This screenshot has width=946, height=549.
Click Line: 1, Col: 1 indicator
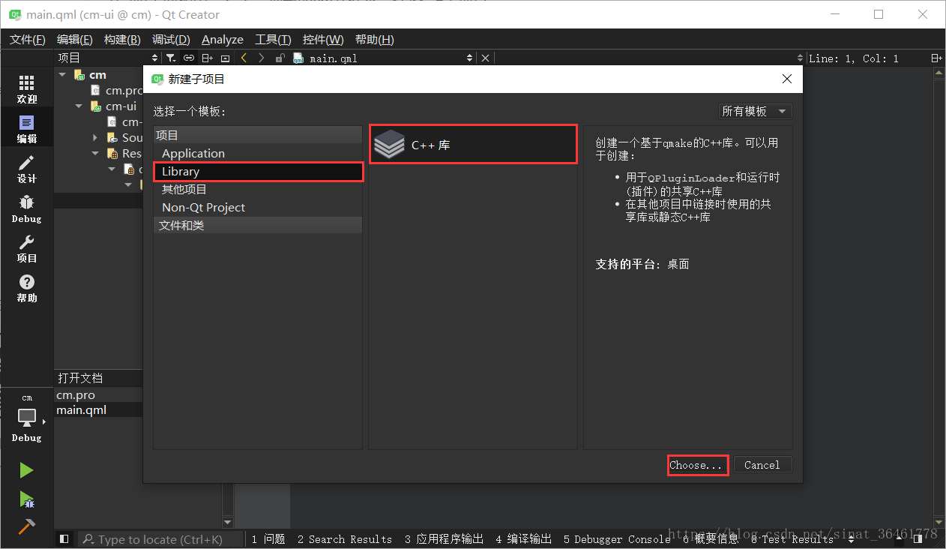coord(853,58)
